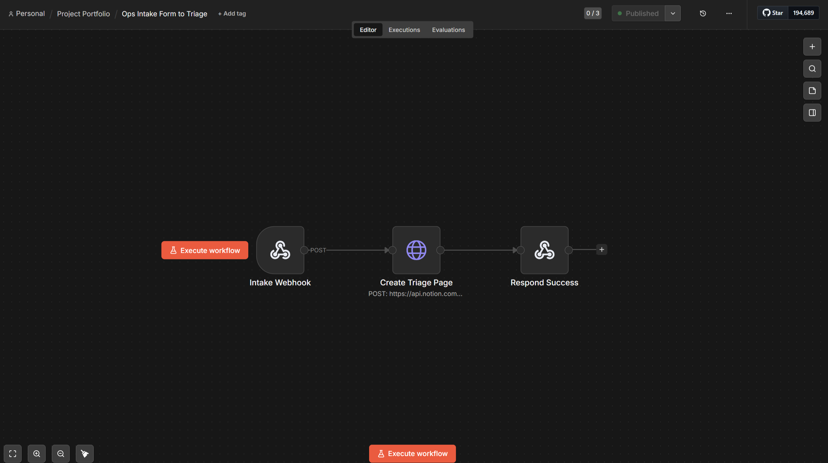Image resolution: width=828 pixels, height=463 pixels.
Task: Select the Create Triage Page node
Action: [x=416, y=250]
